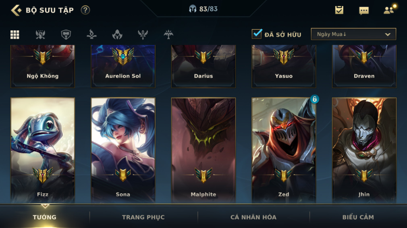Open the help question mark icon

coord(85,10)
